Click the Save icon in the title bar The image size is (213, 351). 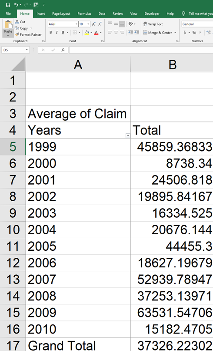(8, 5)
